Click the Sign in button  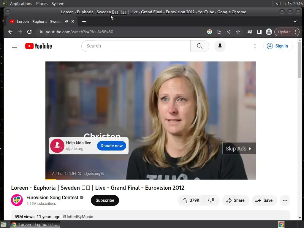pyautogui.click(x=278, y=46)
